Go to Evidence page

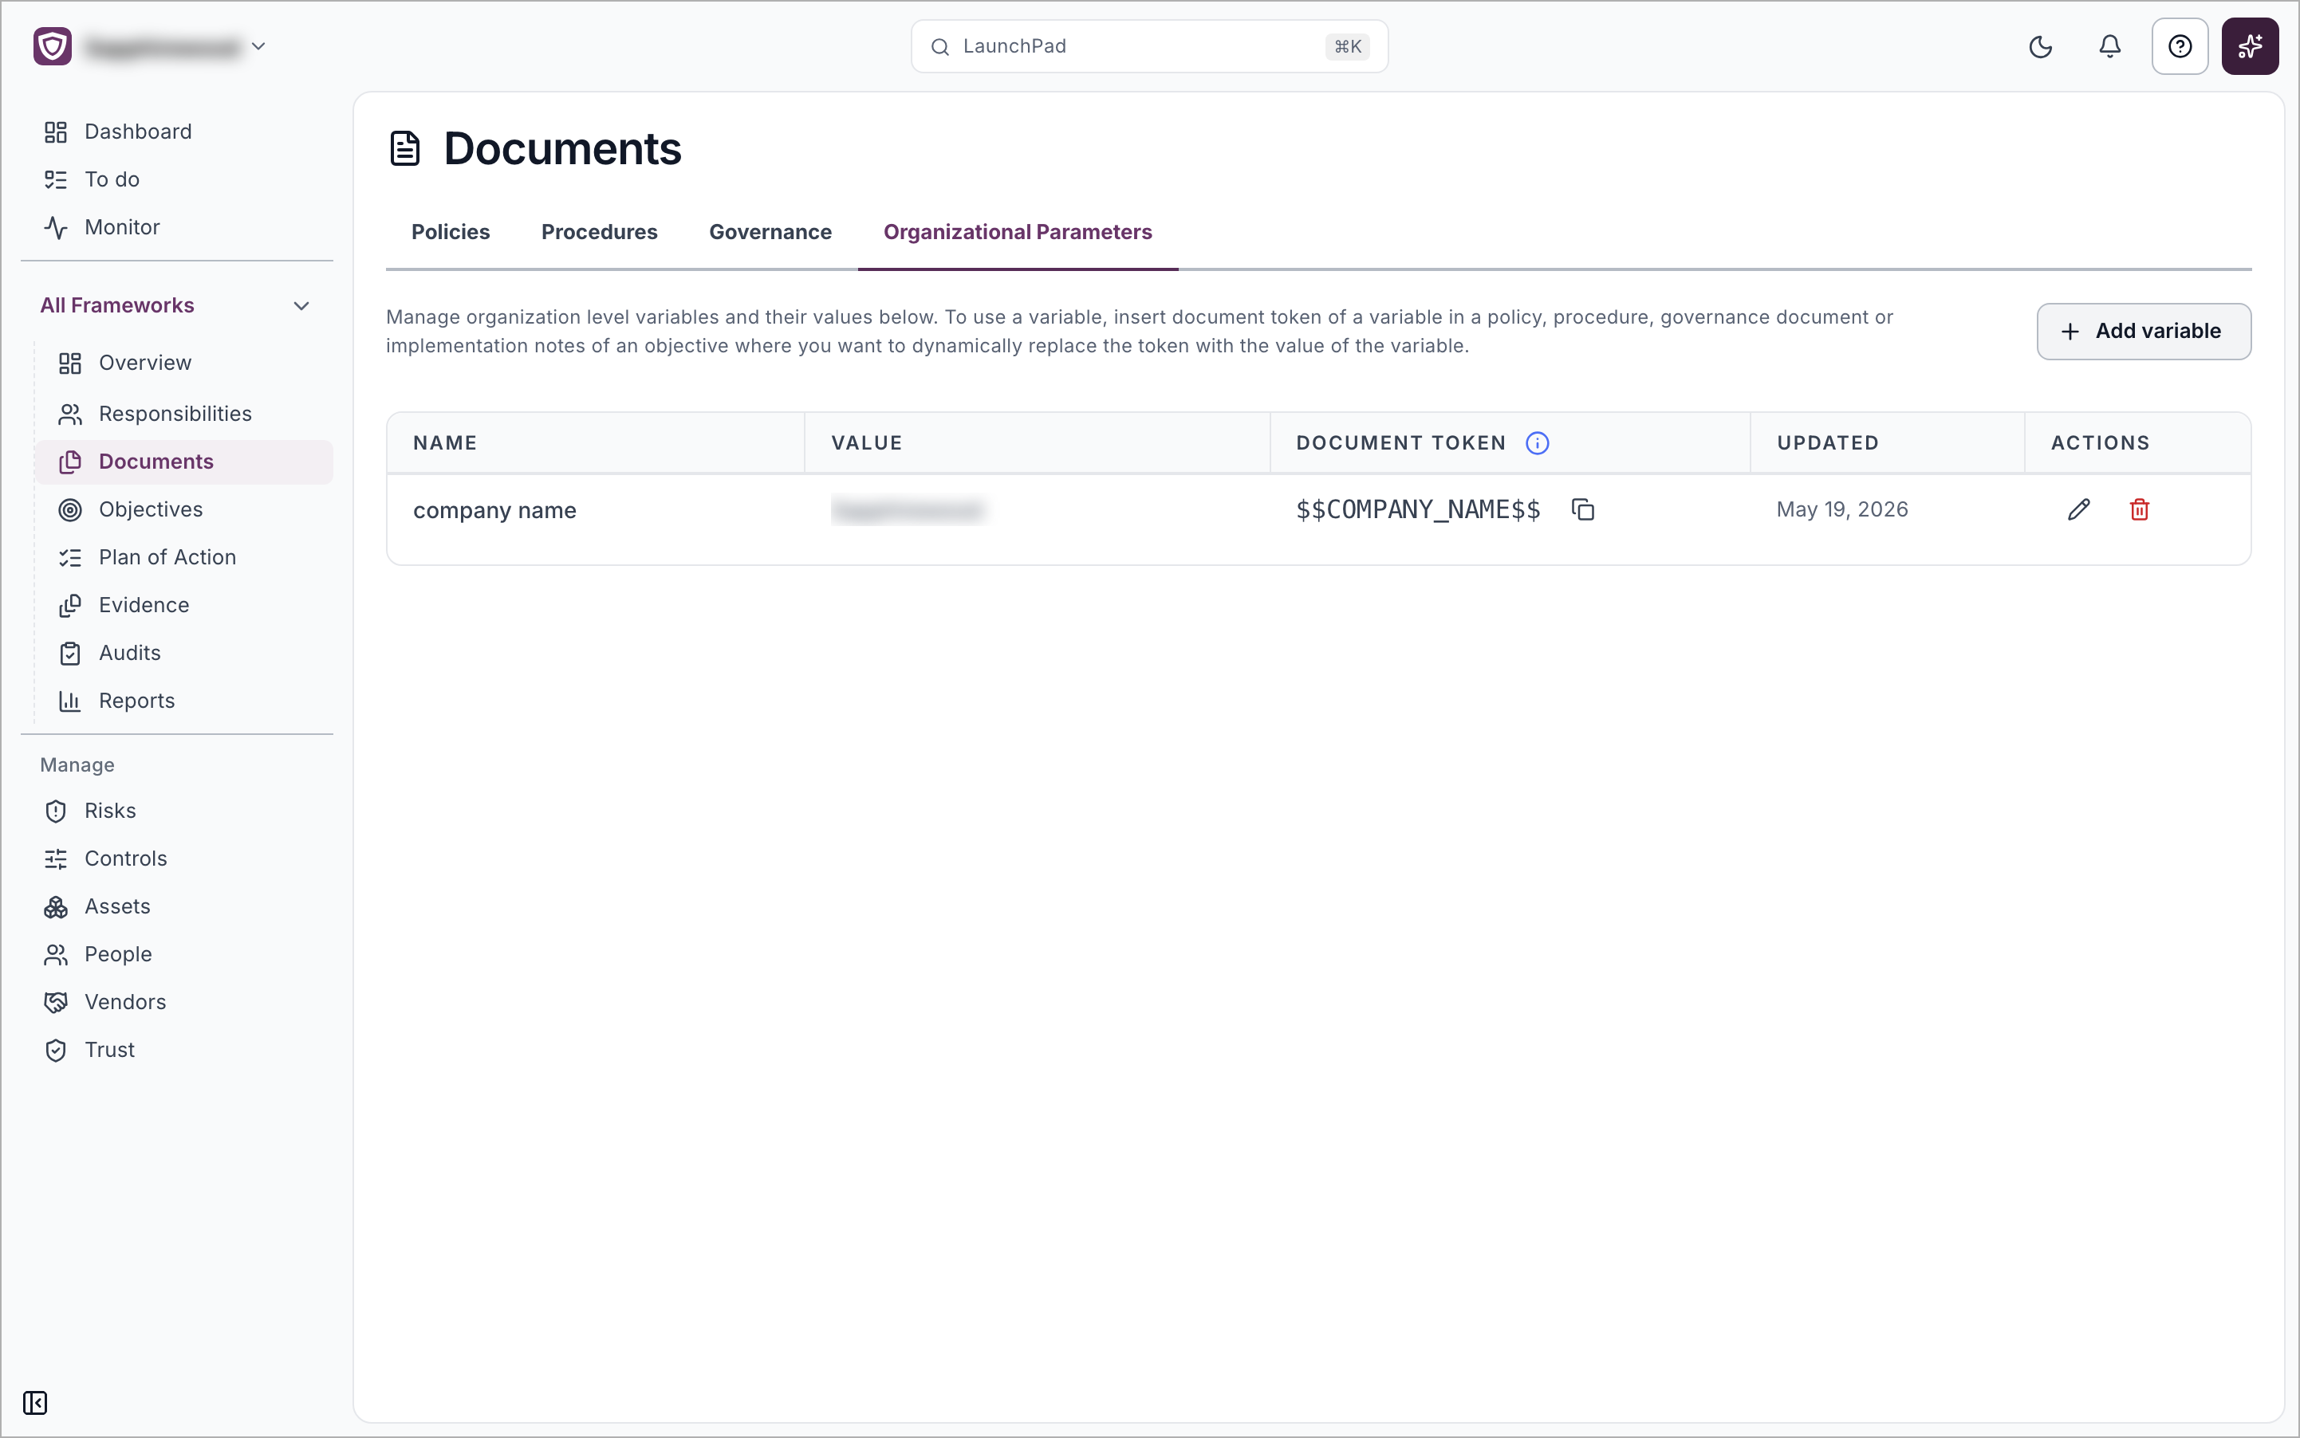[184, 605]
